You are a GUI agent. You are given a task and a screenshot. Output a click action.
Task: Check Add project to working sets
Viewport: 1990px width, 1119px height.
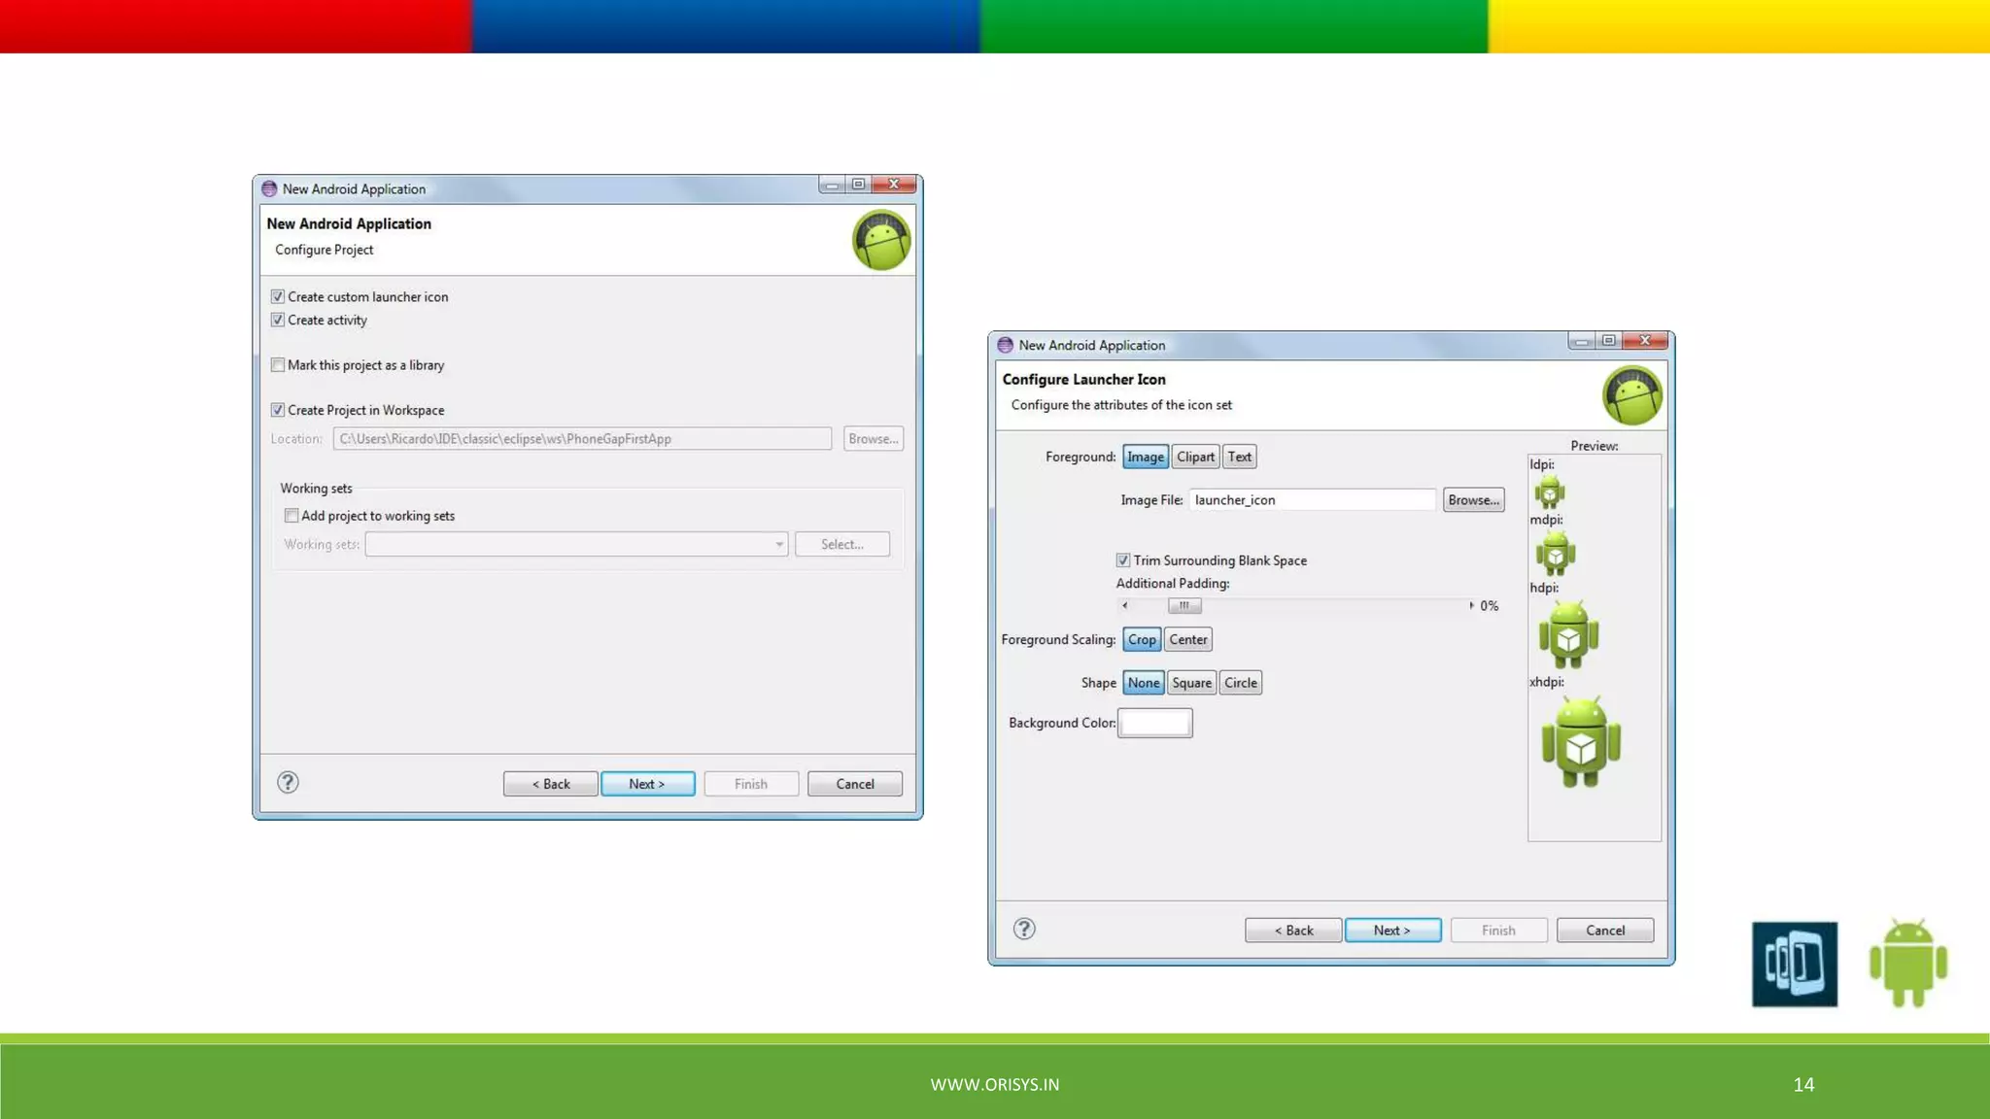click(292, 516)
